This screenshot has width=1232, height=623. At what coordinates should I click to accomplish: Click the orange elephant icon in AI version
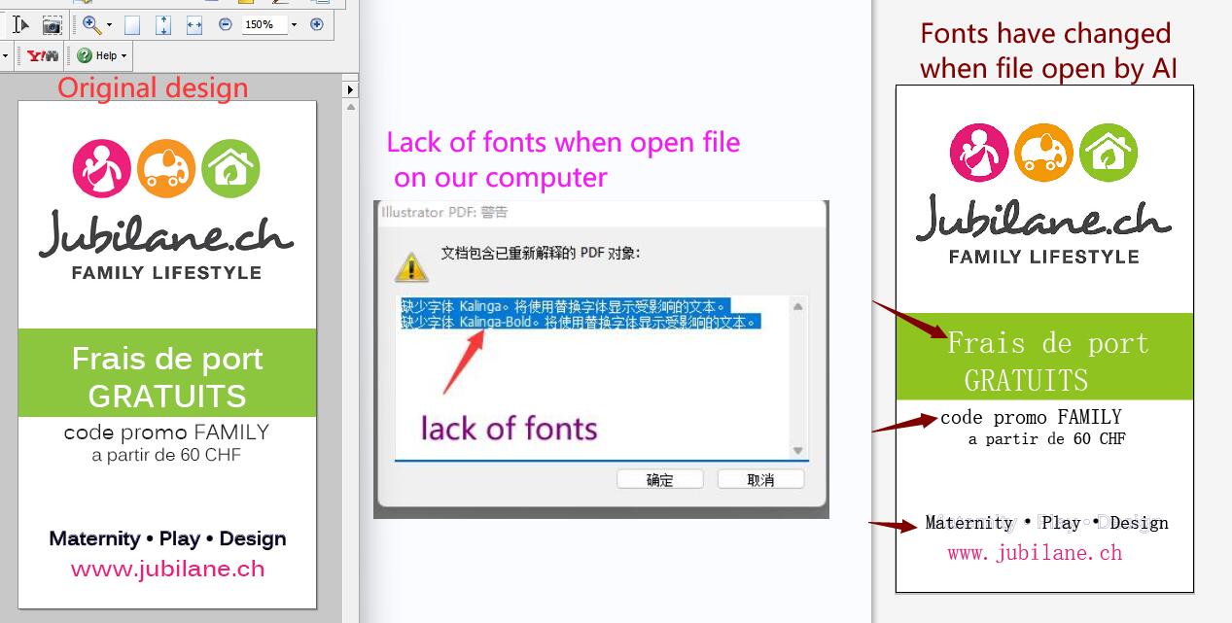[x=1043, y=153]
